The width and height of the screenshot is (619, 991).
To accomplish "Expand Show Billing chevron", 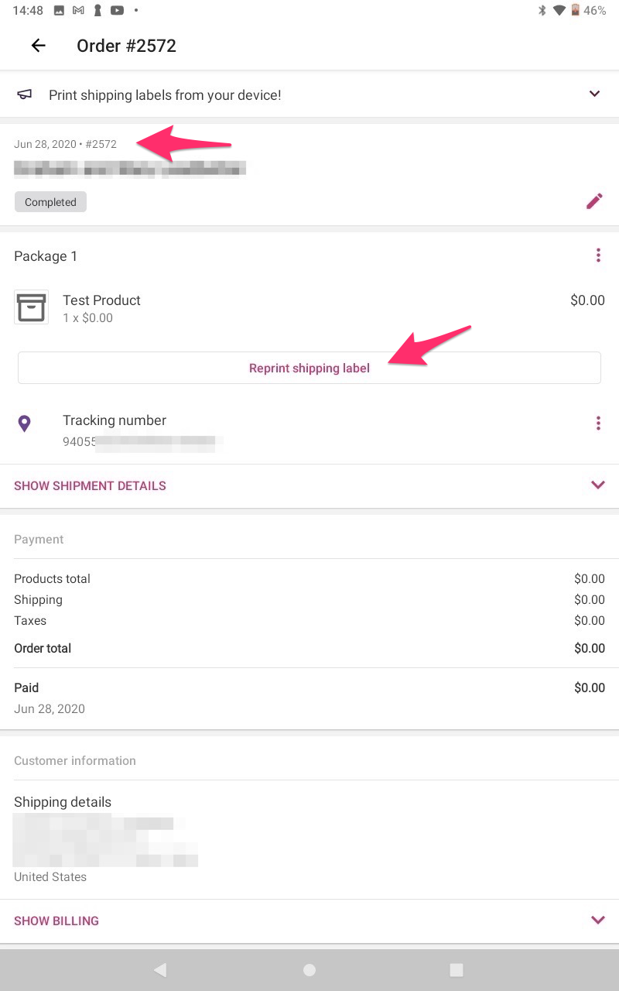I will (597, 920).
